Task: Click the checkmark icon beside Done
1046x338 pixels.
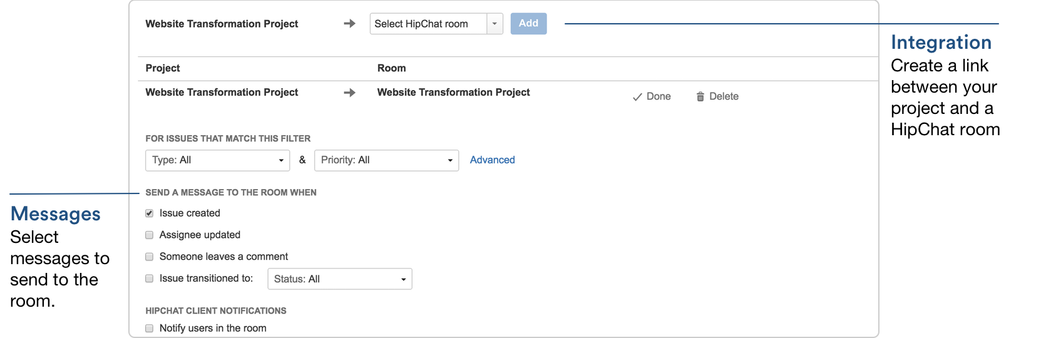Action: point(637,97)
